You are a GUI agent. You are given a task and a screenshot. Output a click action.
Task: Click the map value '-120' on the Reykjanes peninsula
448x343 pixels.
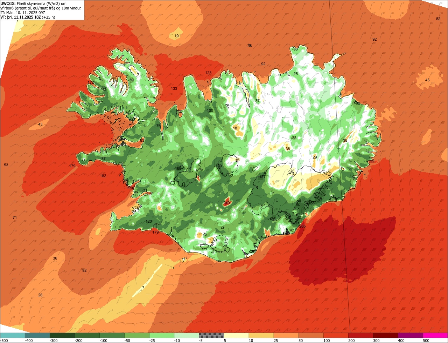(148, 221)
